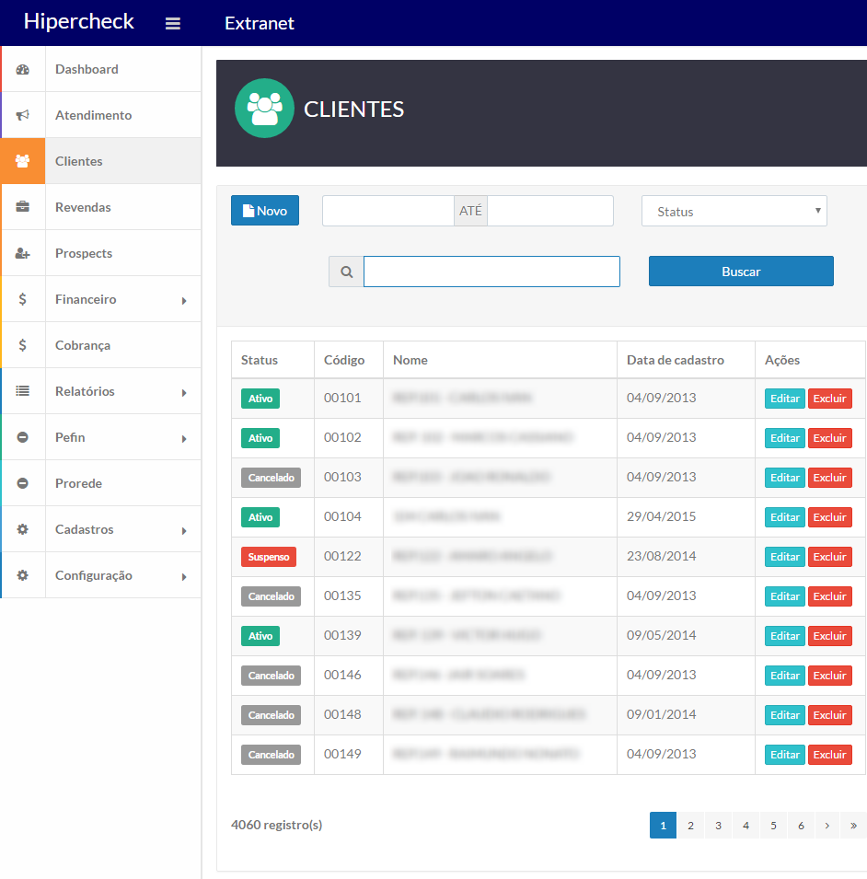Screen dimensions: 867x879
Task: Click Excluir for client 00149
Action: coord(829,755)
